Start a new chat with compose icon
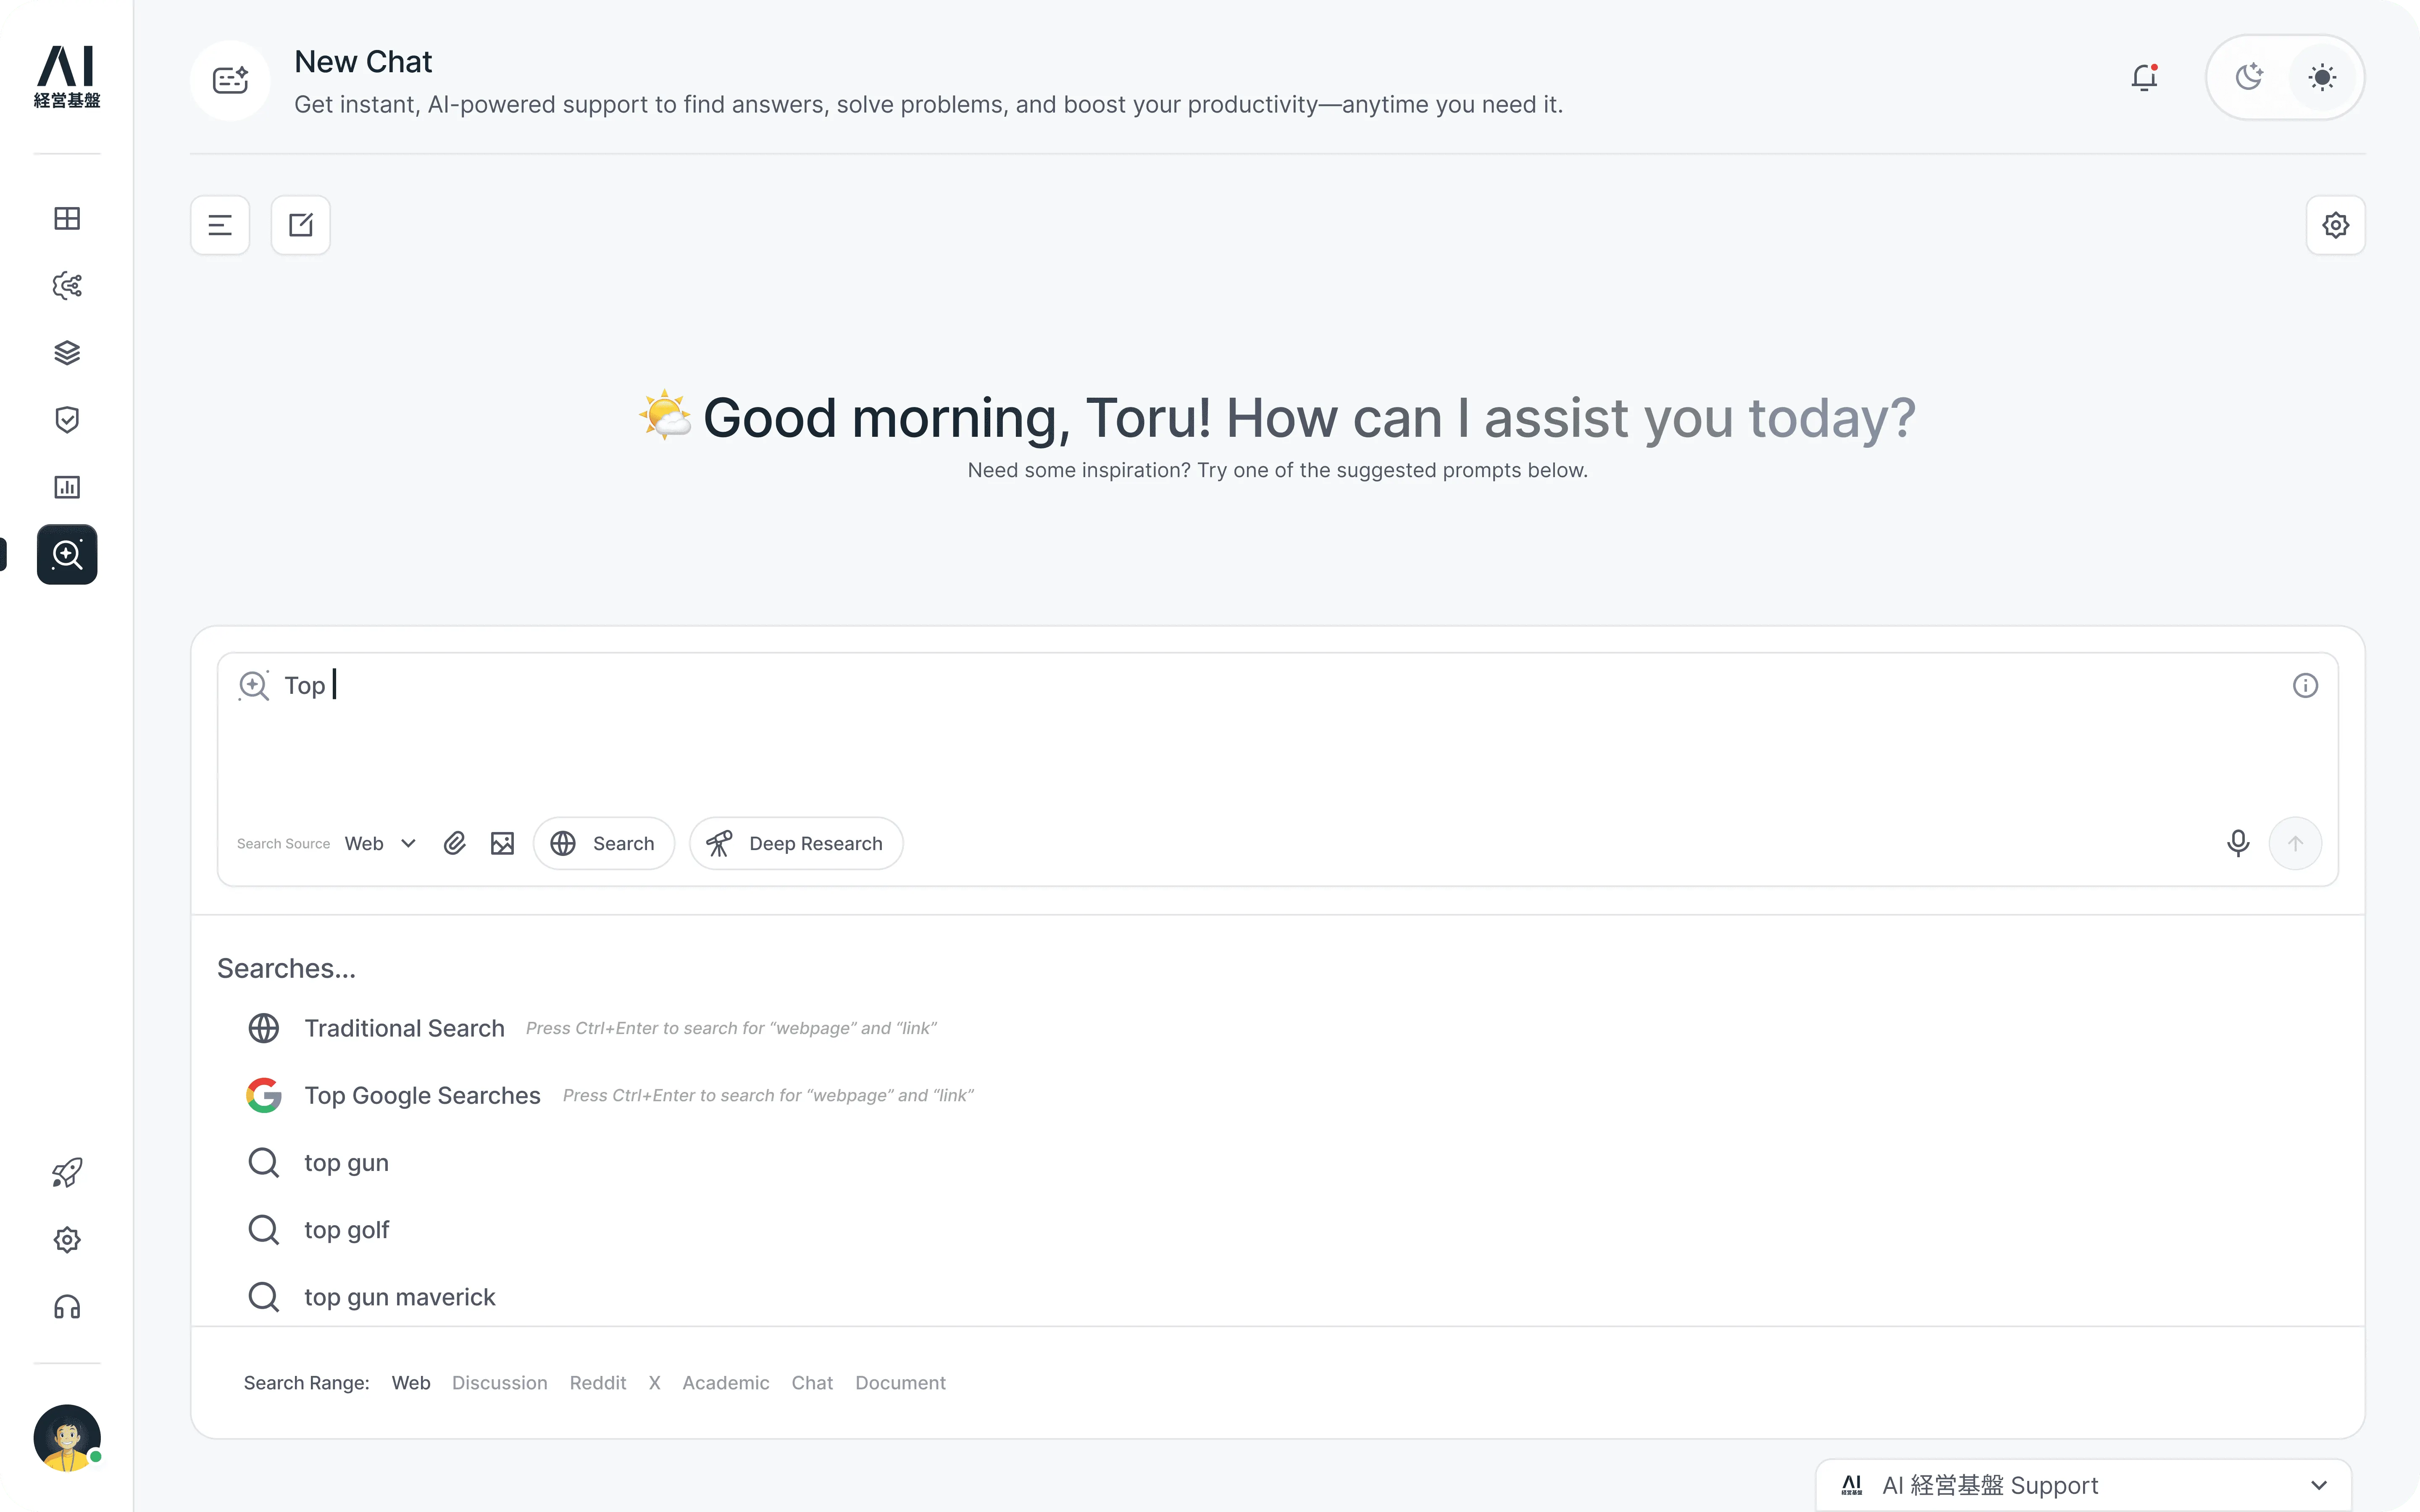 click(x=301, y=225)
